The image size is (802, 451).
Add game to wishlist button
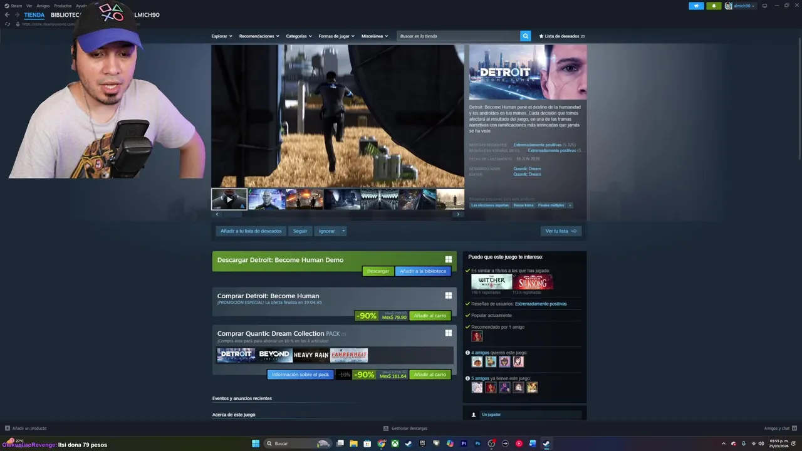[x=251, y=231]
